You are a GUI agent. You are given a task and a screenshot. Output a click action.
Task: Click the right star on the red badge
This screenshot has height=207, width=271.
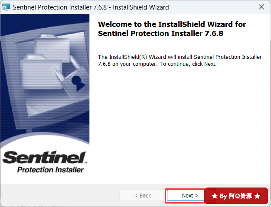[x=257, y=196]
